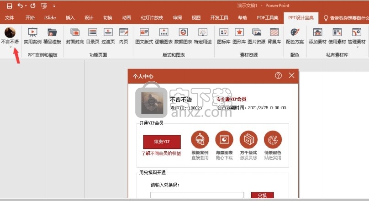The image size is (369, 201).
Task: Switch to the 开始 tab
Action: [x=30, y=18]
